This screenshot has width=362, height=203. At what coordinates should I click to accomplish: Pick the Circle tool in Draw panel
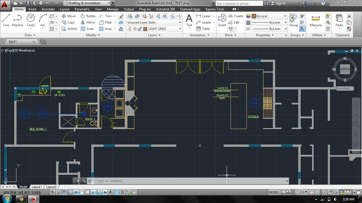[x=31, y=20]
